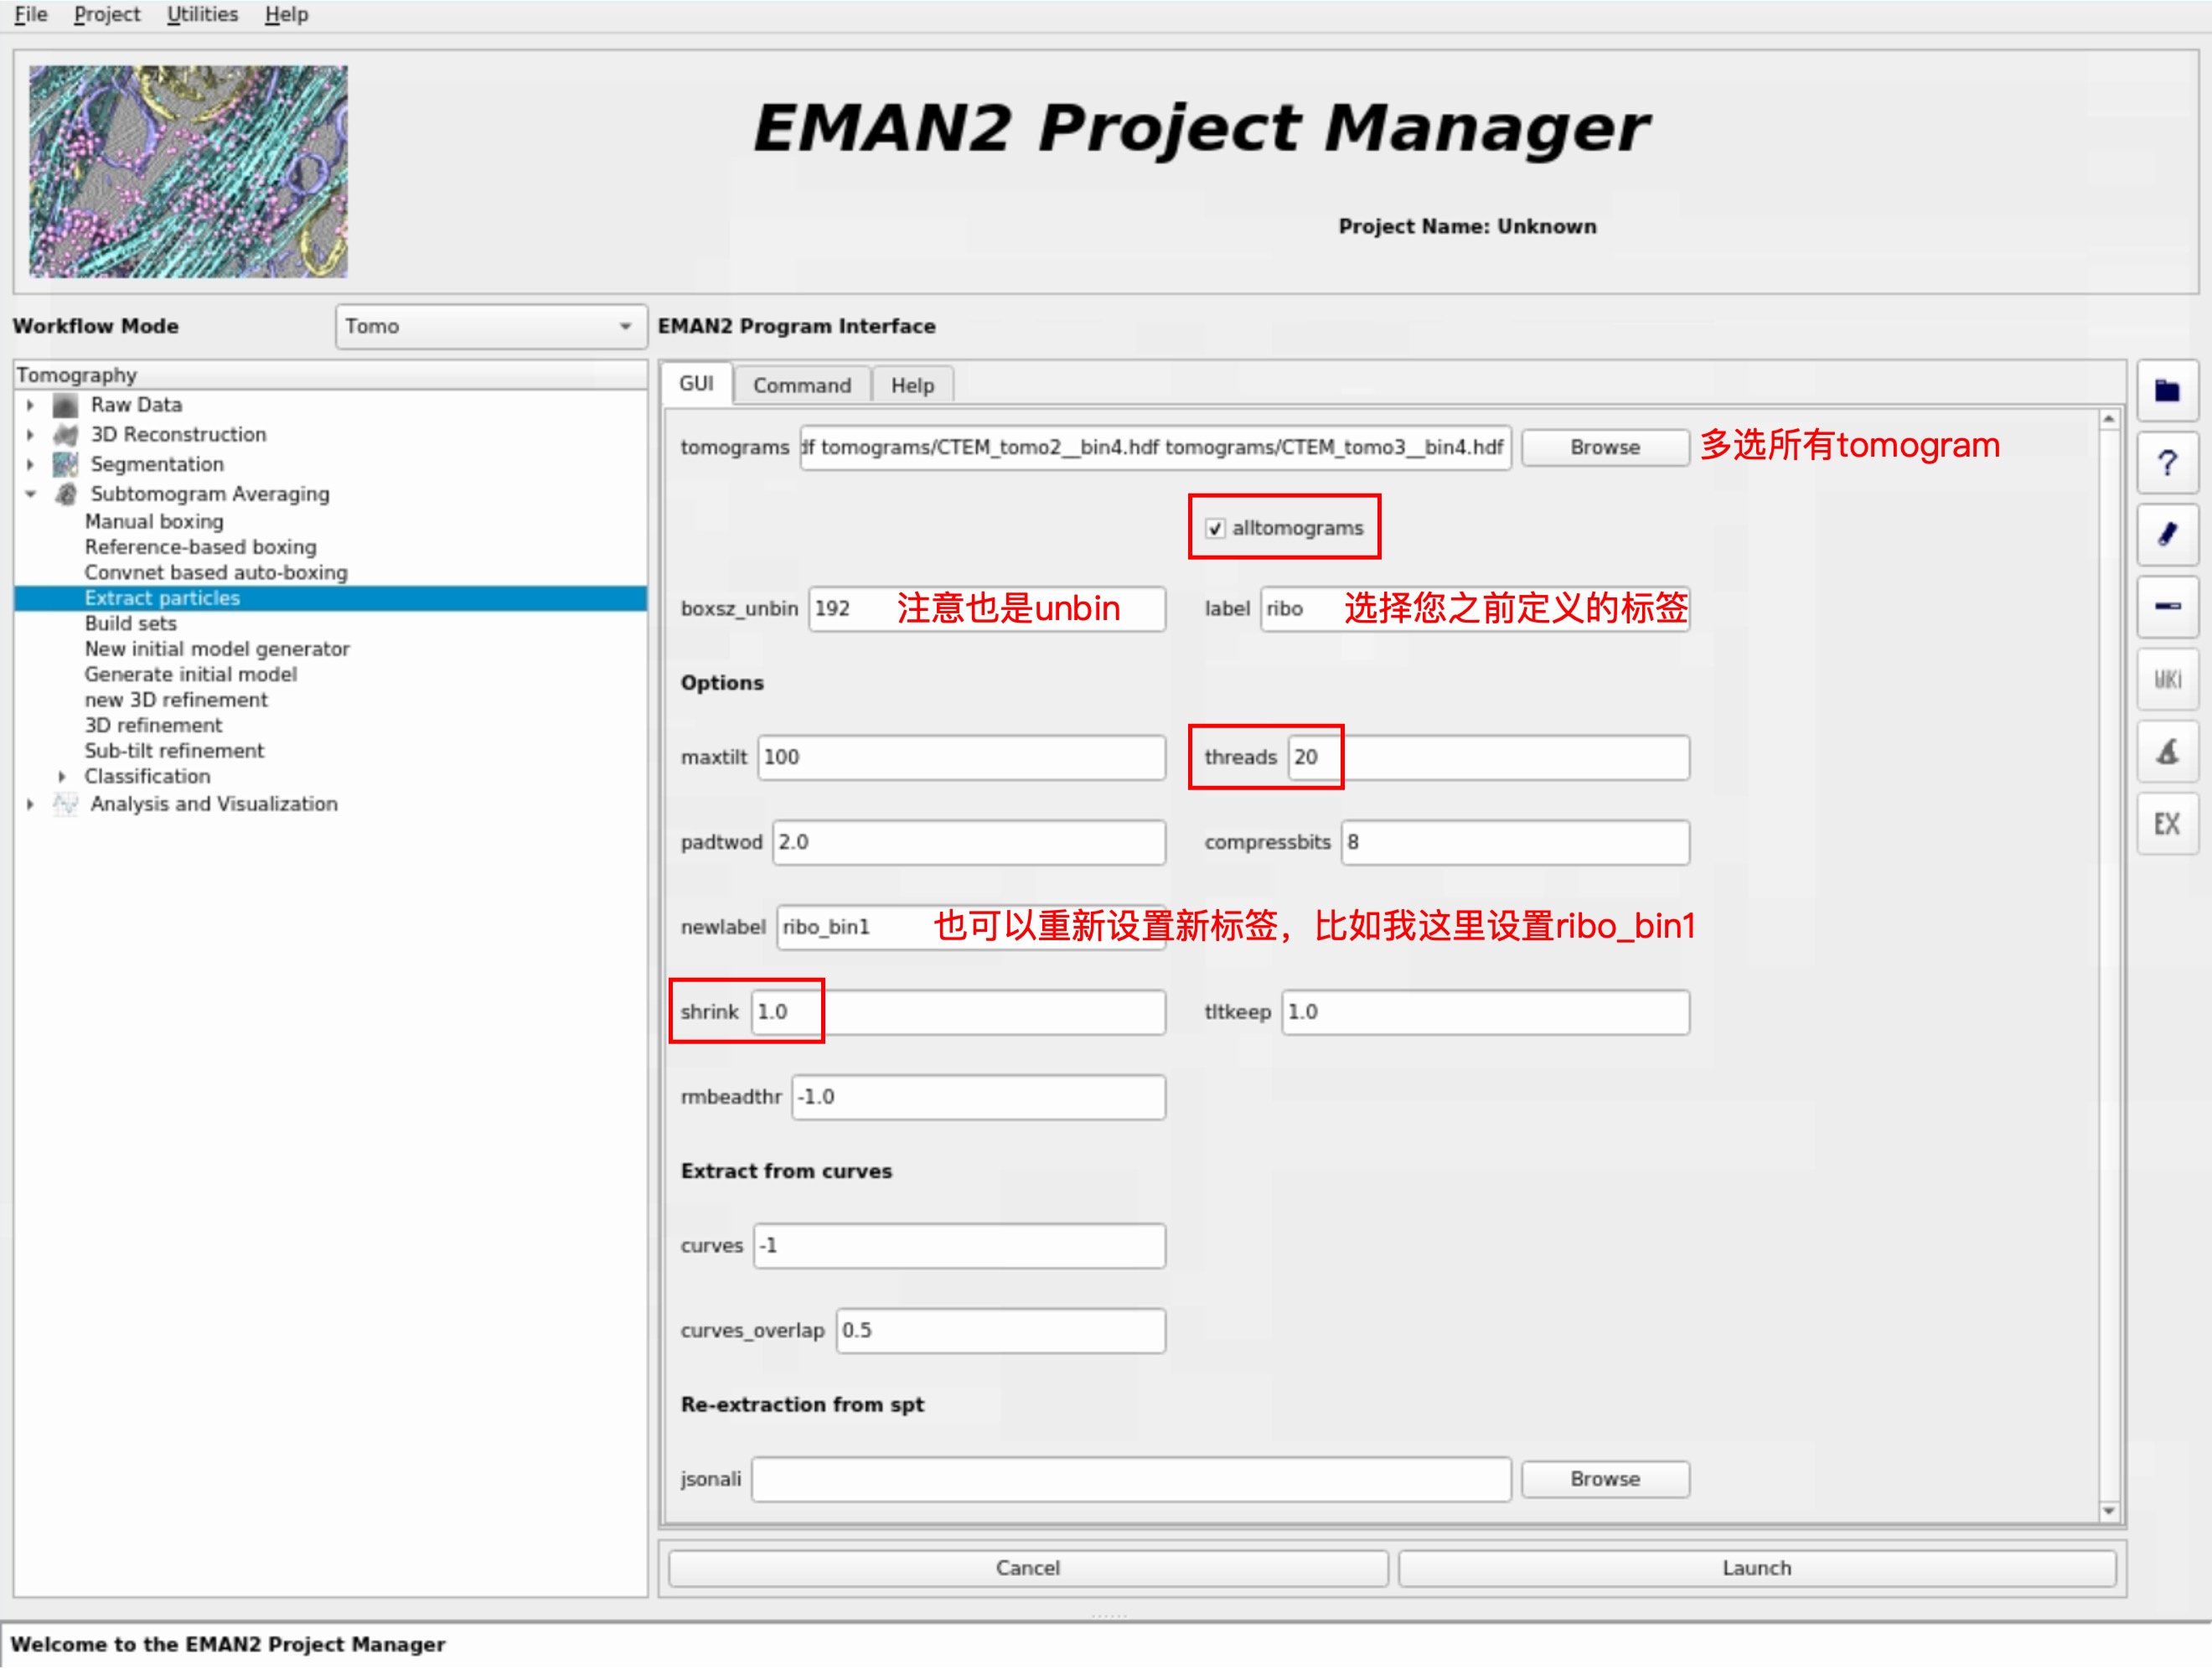
Task: Click the Segmentation tree icon
Action: (66, 464)
